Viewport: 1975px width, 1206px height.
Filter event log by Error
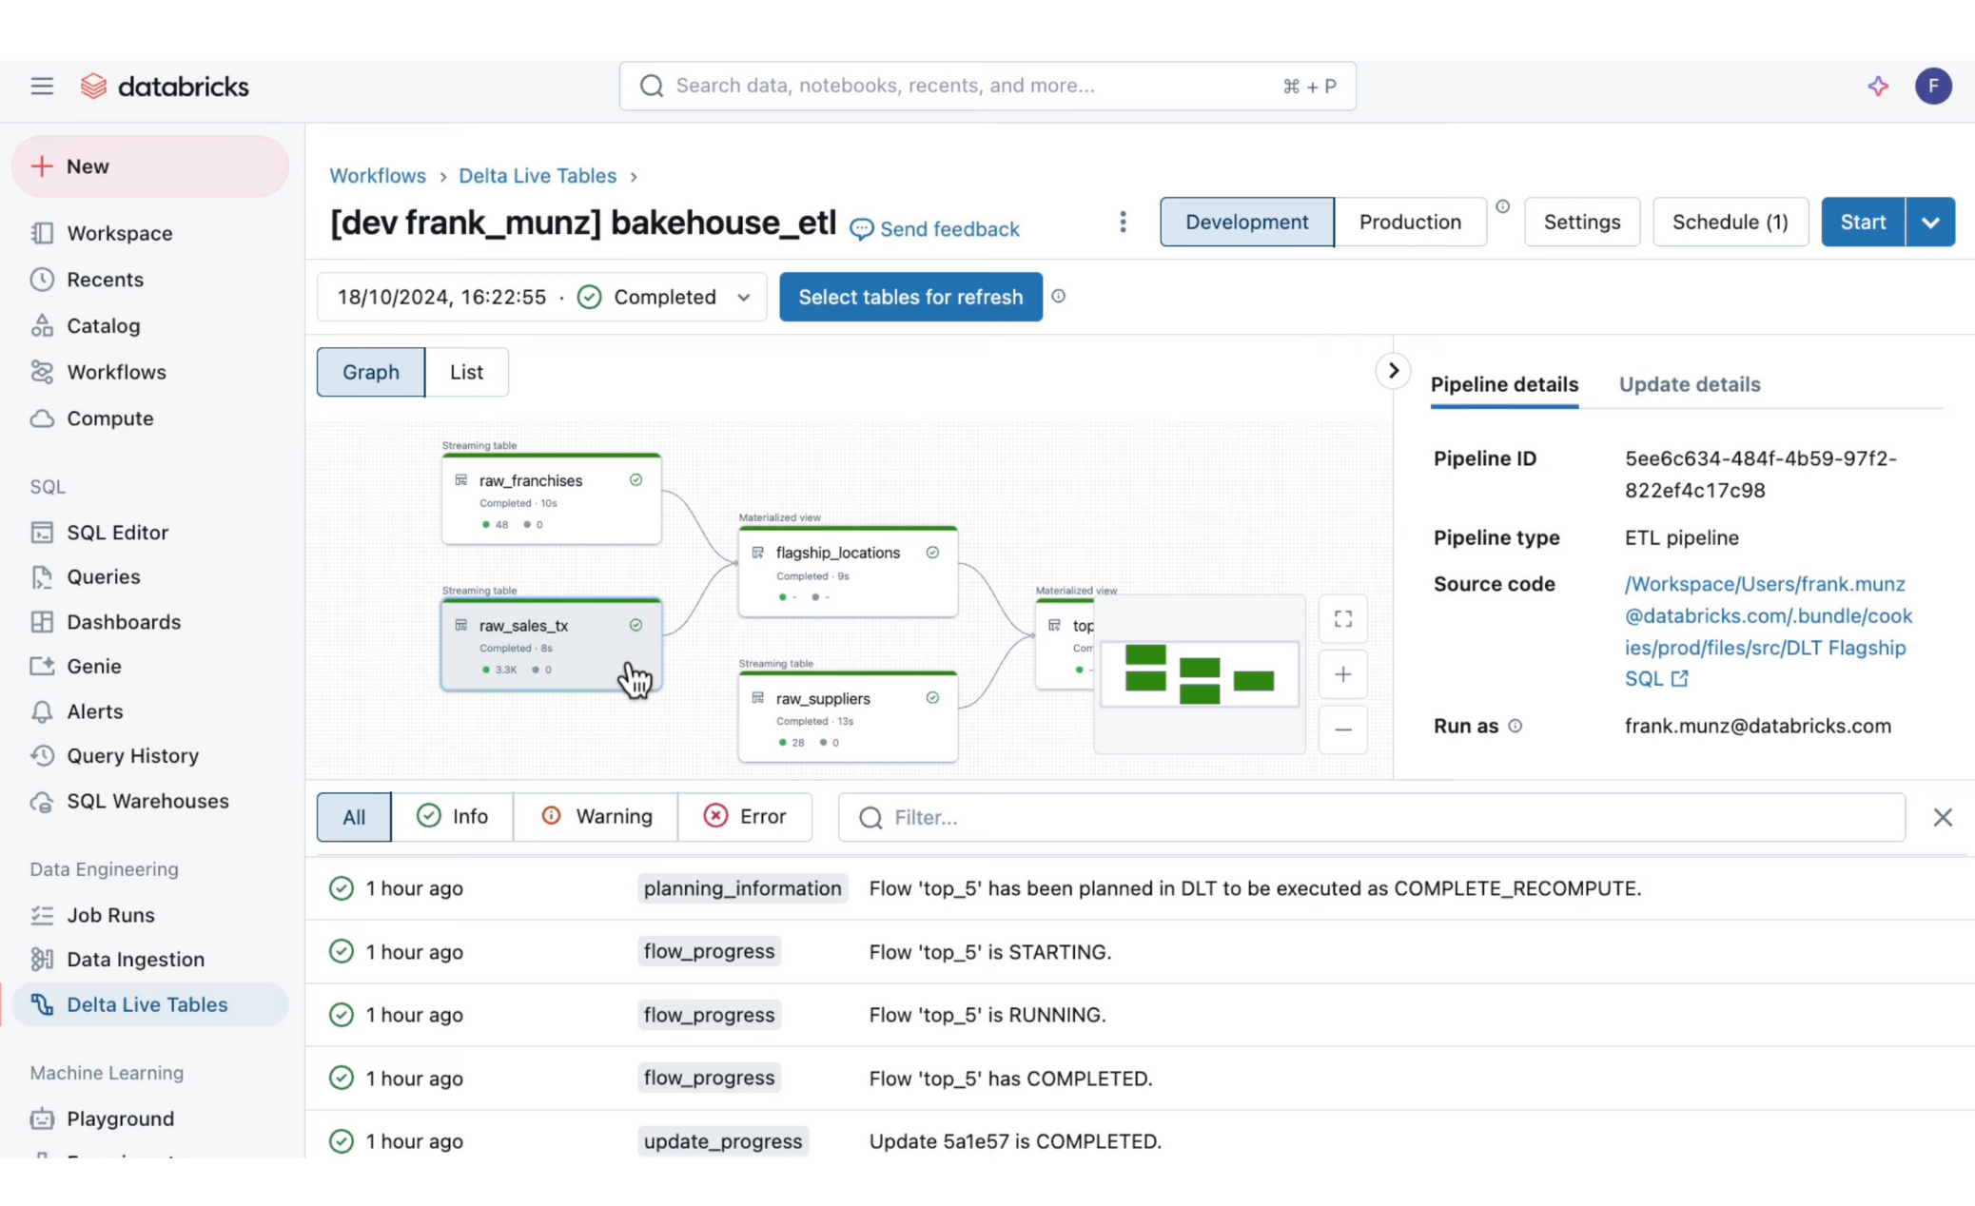pos(744,816)
